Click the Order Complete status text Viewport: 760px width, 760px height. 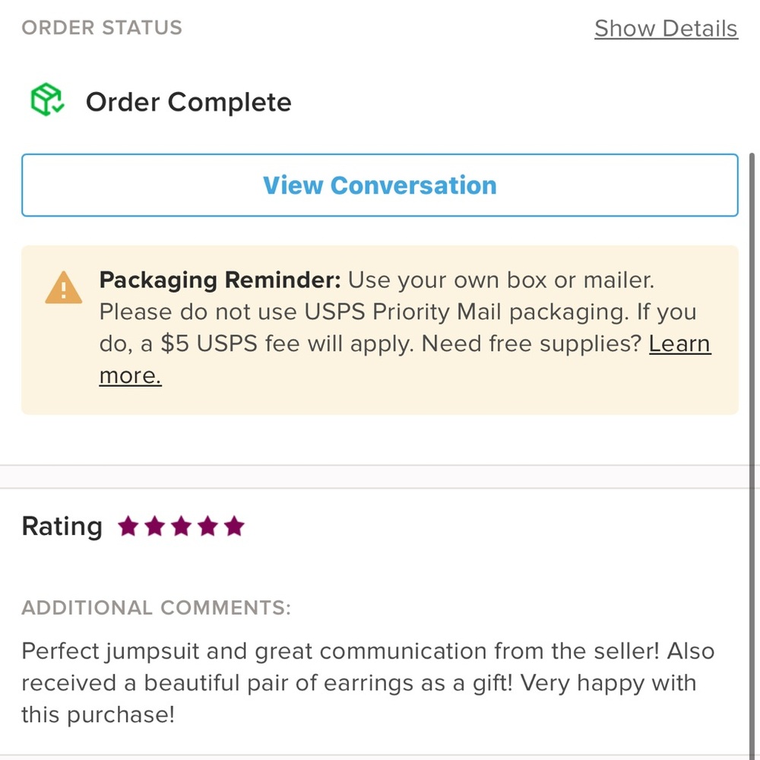(x=188, y=102)
